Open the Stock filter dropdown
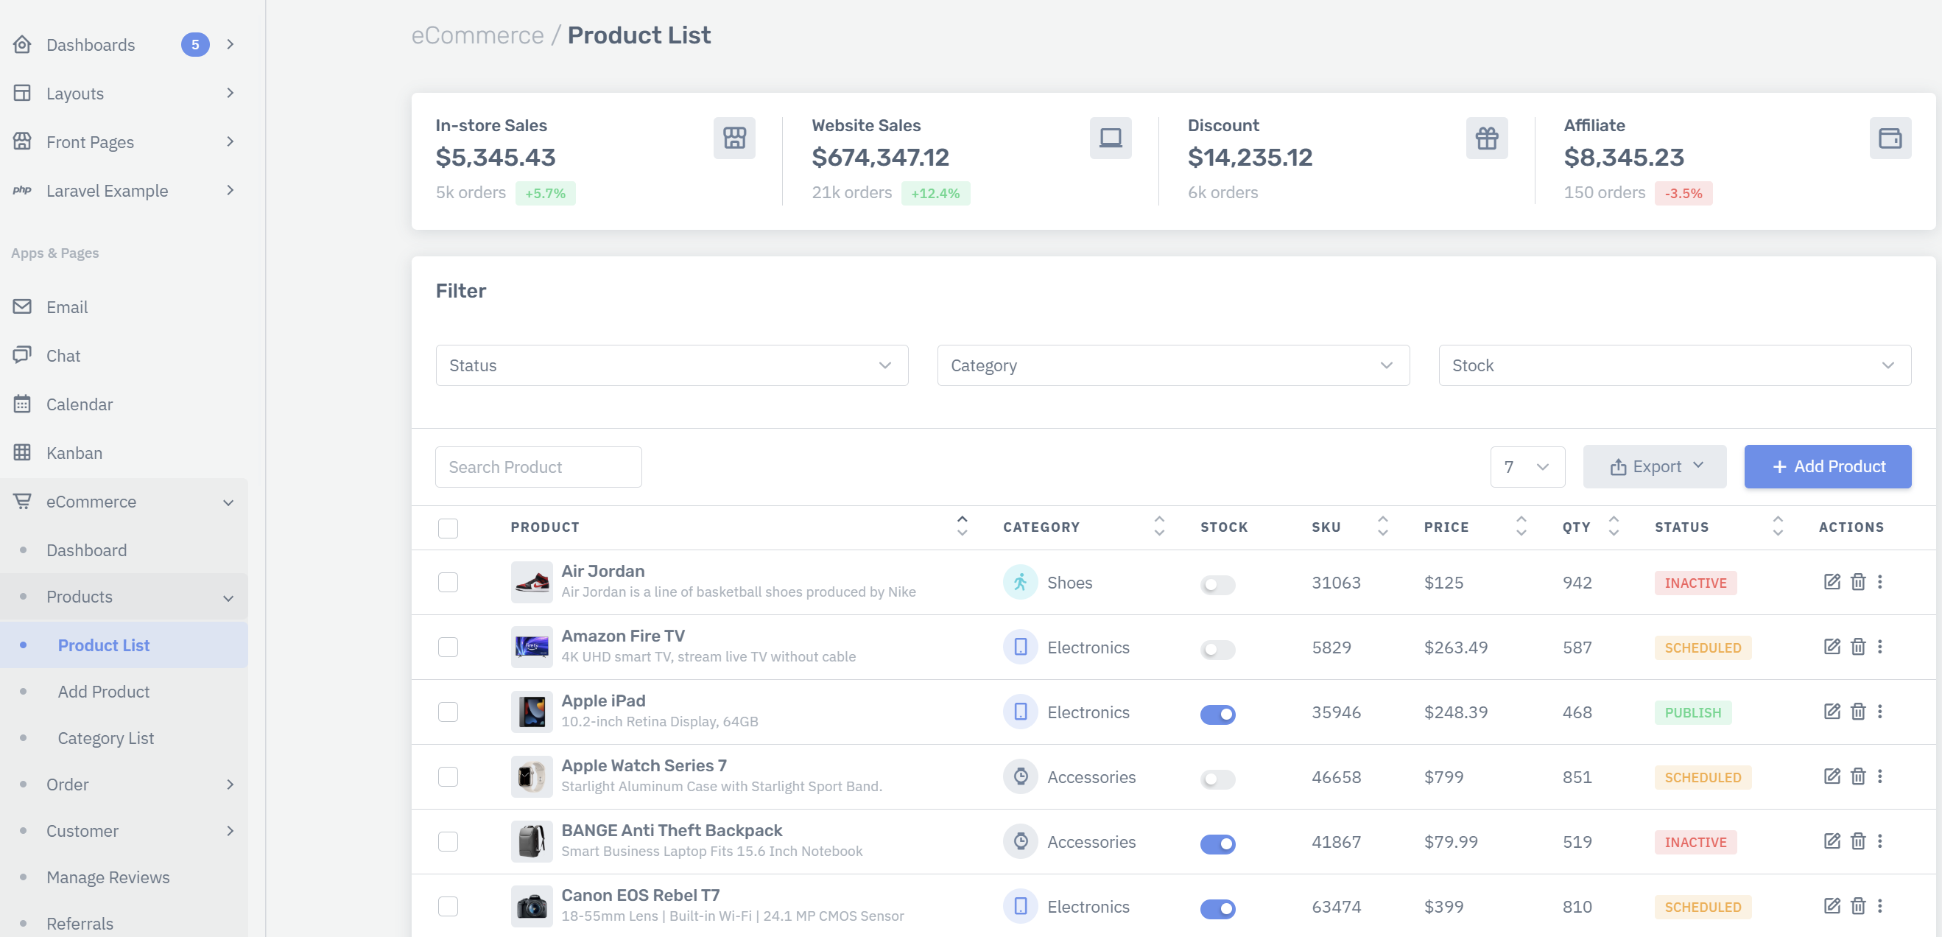Screen dimensions: 1942x937 1675,365
